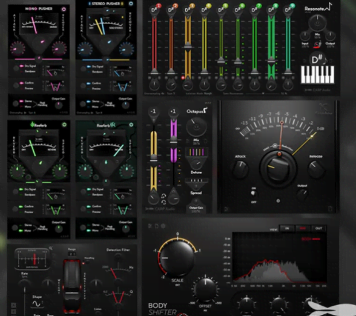Image resolution: width=356 pixels, height=316 pixels.
Task: Click the Resonote Output knob
Action: click(330, 36)
